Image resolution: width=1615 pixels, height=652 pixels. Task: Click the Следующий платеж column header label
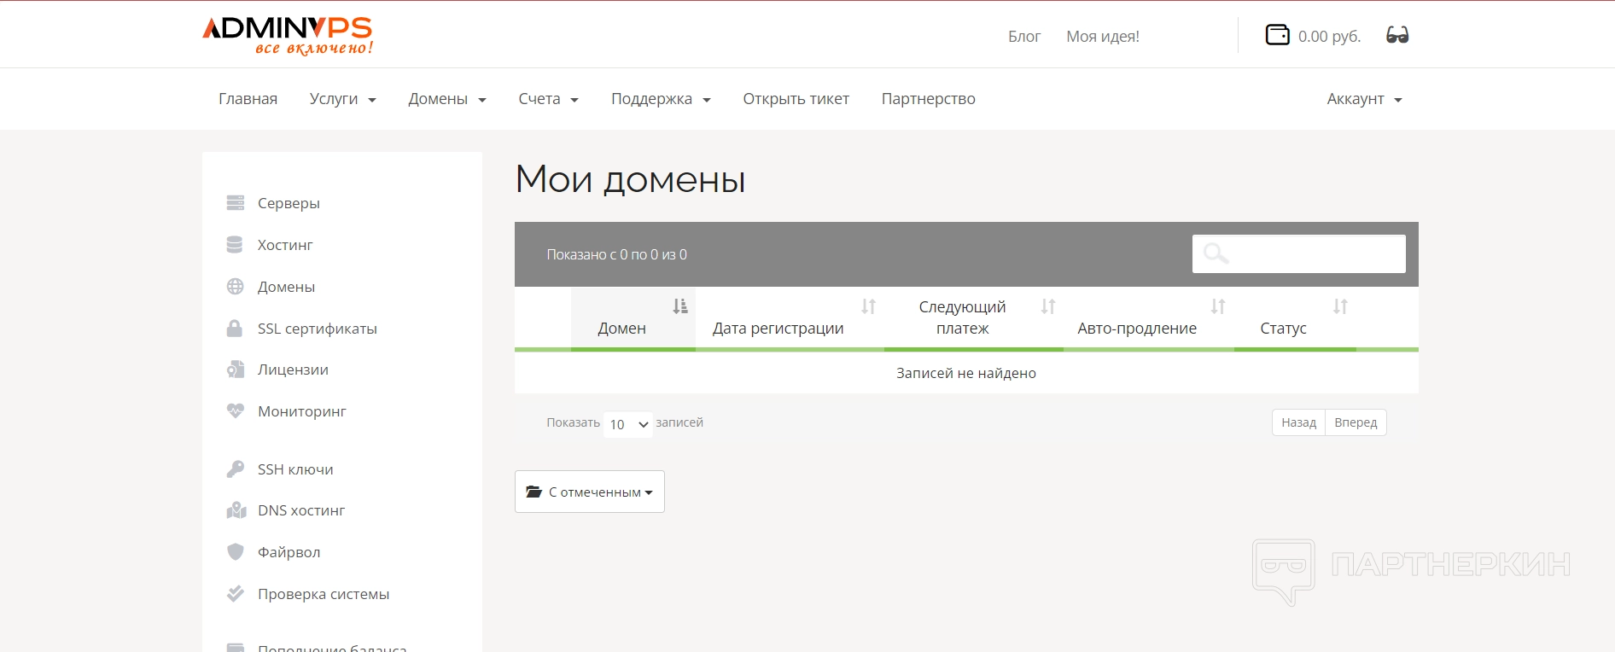coord(963,317)
